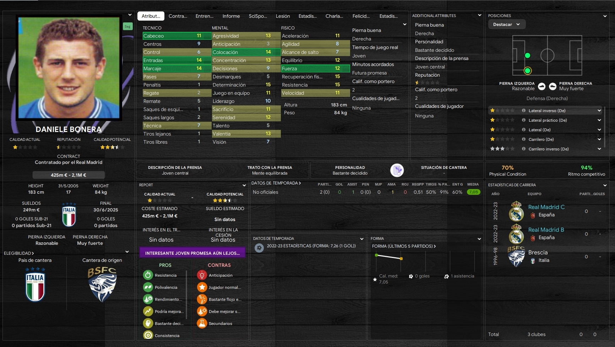
Task: Click the Consistencia pro icon
Action: click(x=148, y=335)
